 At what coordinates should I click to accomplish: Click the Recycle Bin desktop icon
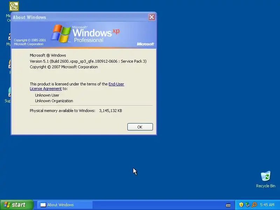tap(266, 179)
